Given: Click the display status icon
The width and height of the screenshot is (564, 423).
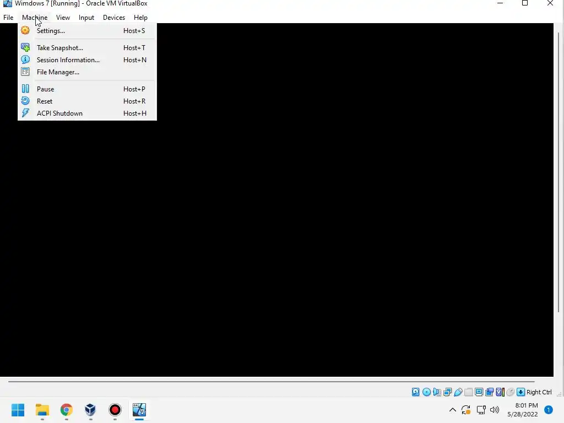Looking at the screenshot, I should coord(479,392).
